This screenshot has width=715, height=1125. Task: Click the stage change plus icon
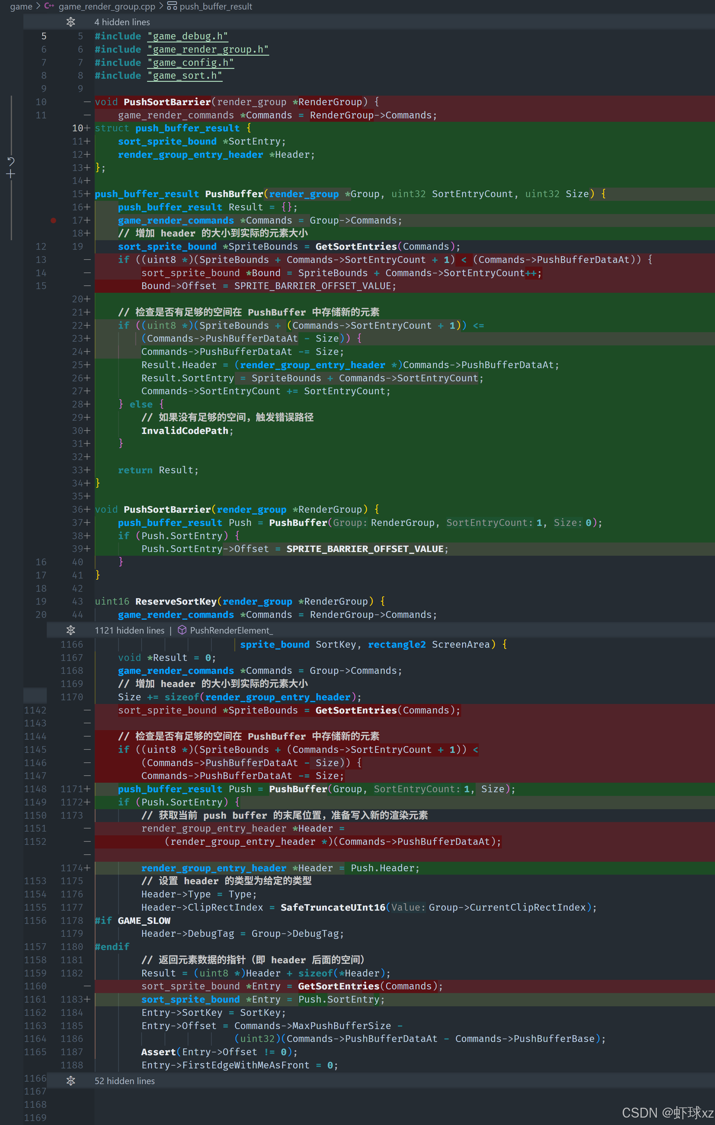11,174
